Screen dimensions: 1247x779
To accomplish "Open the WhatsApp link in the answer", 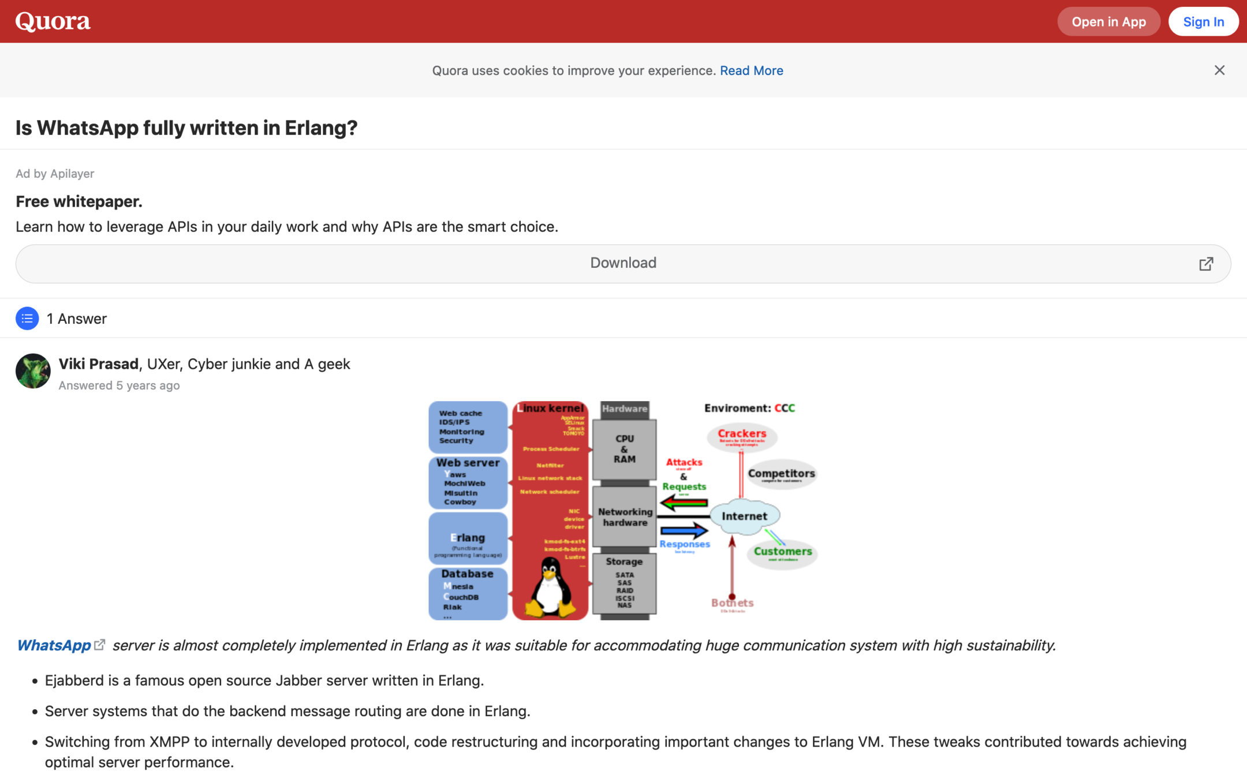I will point(54,645).
